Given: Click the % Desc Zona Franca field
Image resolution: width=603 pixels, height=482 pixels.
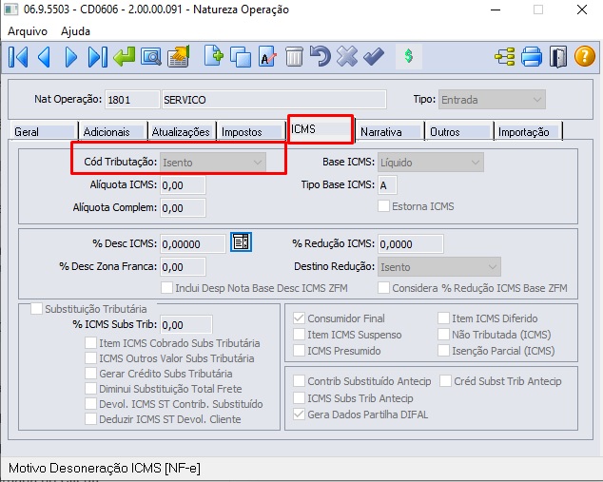Looking at the screenshot, I should (x=183, y=267).
